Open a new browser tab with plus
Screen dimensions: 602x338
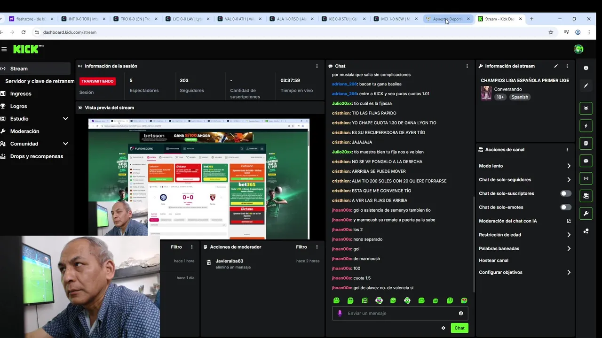(531, 19)
